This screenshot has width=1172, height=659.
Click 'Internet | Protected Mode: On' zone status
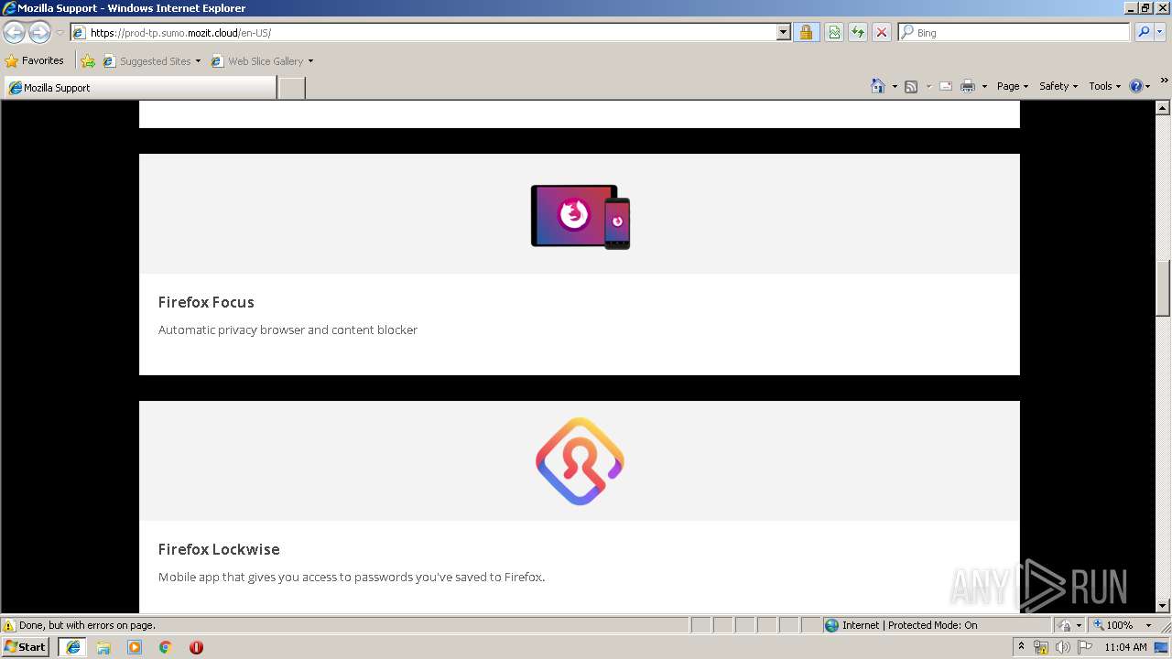pyautogui.click(x=909, y=625)
